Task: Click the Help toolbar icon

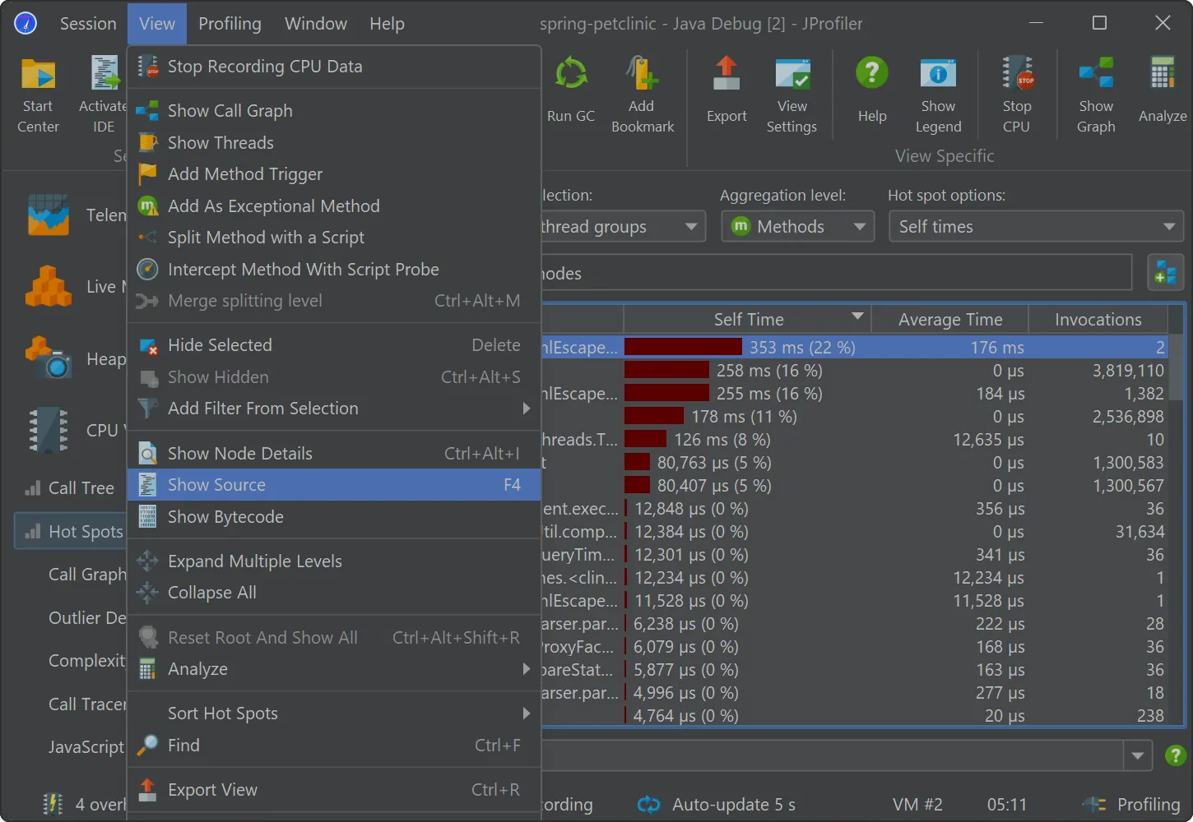Action: point(872,73)
